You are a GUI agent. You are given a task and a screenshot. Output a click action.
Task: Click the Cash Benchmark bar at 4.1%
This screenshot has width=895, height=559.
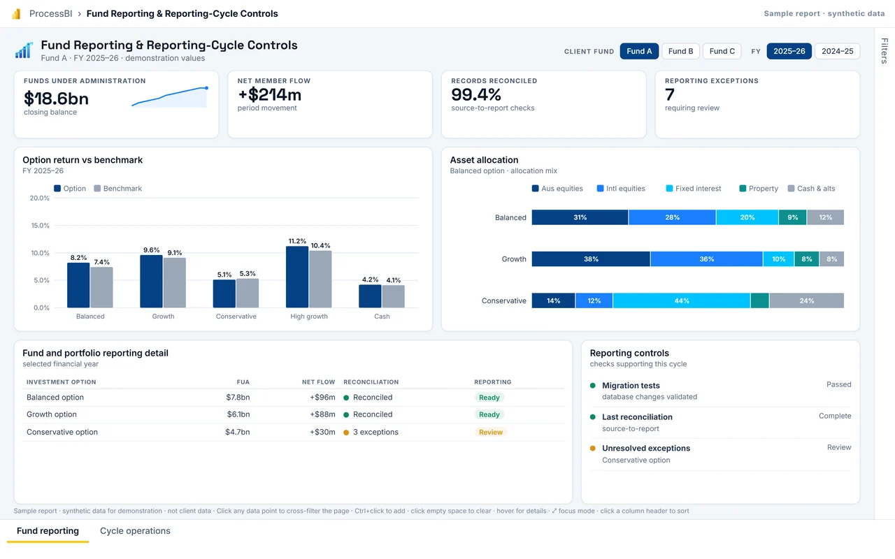pyautogui.click(x=393, y=296)
